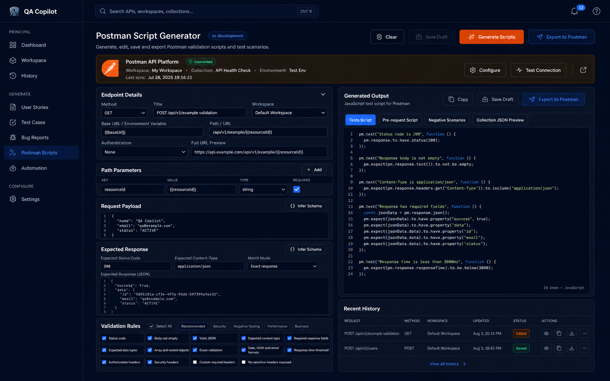Screen dimensions: 610x381
Task: Toggle the Select All validation rules checkbox
Action: click(x=151, y=326)
